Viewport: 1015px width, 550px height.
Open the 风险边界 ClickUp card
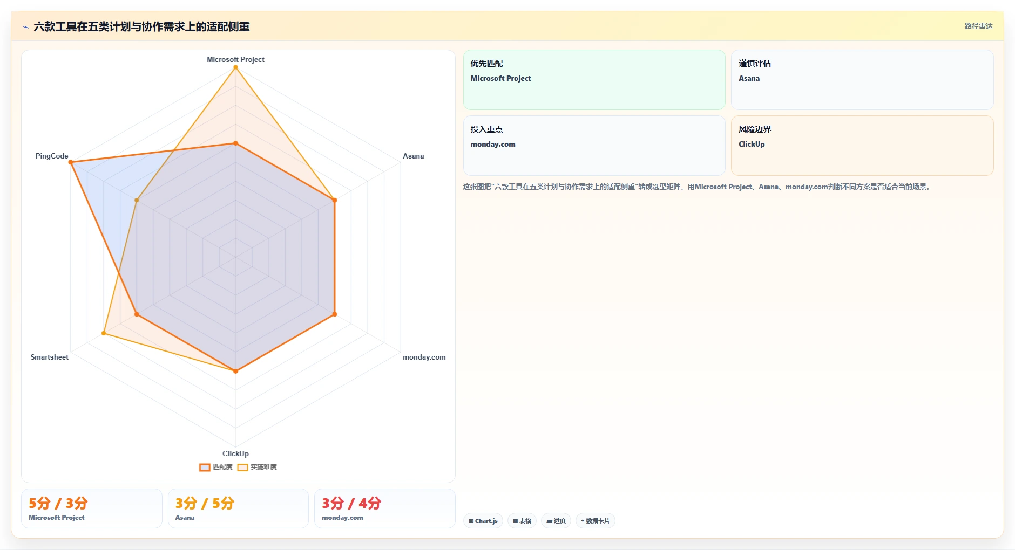(x=862, y=146)
